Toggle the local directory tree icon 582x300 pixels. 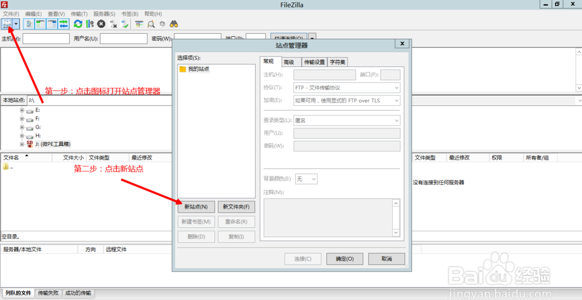(40, 24)
